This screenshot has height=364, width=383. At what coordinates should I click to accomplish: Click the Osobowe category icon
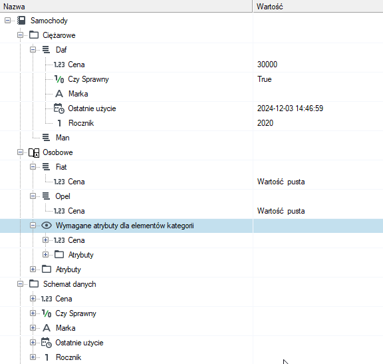point(34,152)
